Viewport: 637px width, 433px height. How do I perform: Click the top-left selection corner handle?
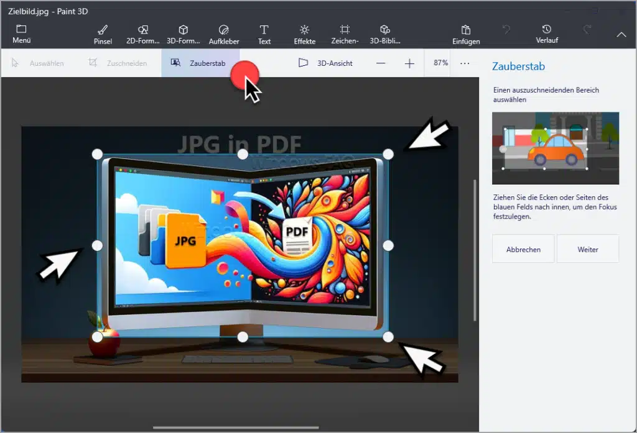pyautogui.click(x=97, y=154)
